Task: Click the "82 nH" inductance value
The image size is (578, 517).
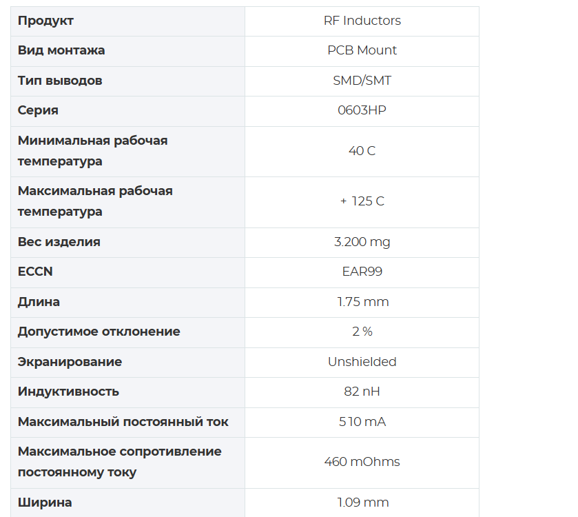Action: (362, 392)
